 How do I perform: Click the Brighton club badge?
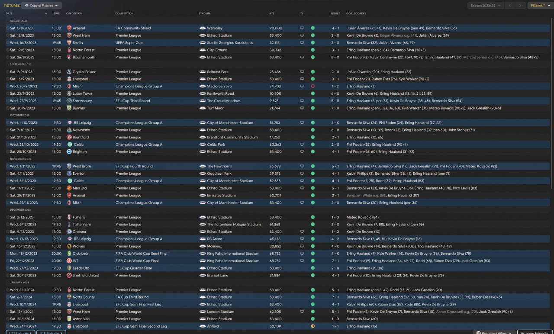69,152
